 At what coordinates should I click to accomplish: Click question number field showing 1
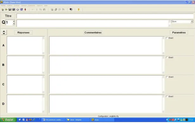tap(9, 22)
